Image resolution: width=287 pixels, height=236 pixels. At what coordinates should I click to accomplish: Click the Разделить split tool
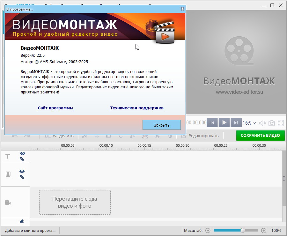point(59,136)
